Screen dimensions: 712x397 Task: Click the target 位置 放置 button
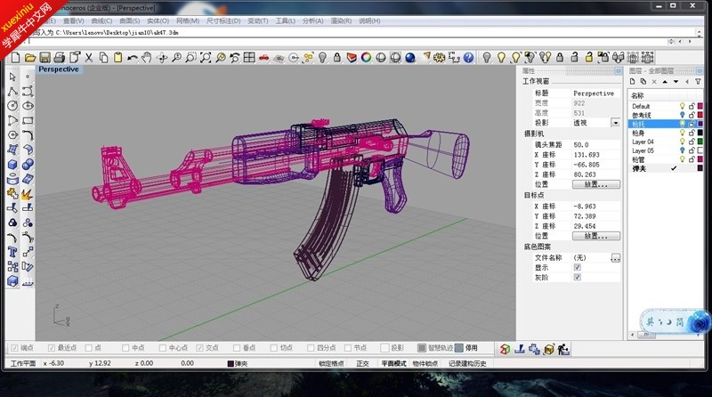596,236
